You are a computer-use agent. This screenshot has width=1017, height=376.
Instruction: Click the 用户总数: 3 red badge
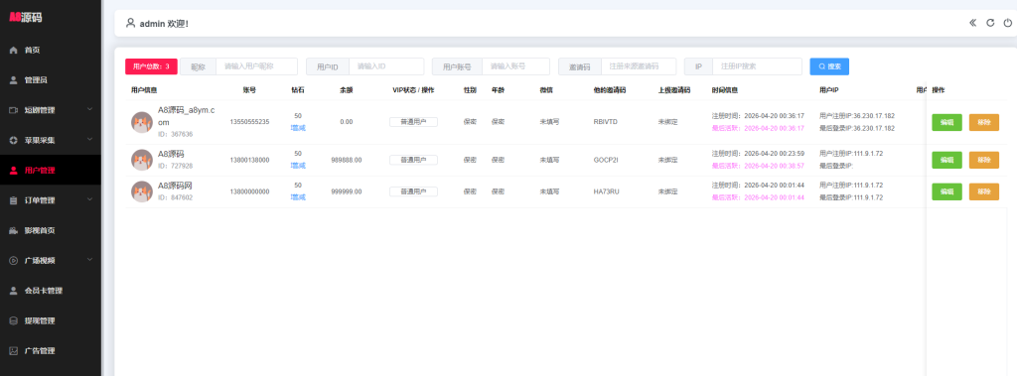coord(151,66)
